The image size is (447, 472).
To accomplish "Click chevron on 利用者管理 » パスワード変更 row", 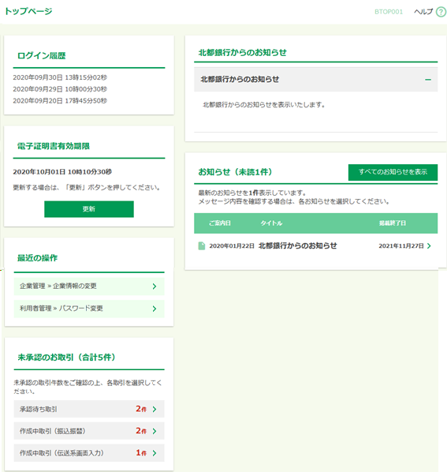I will click(155, 309).
